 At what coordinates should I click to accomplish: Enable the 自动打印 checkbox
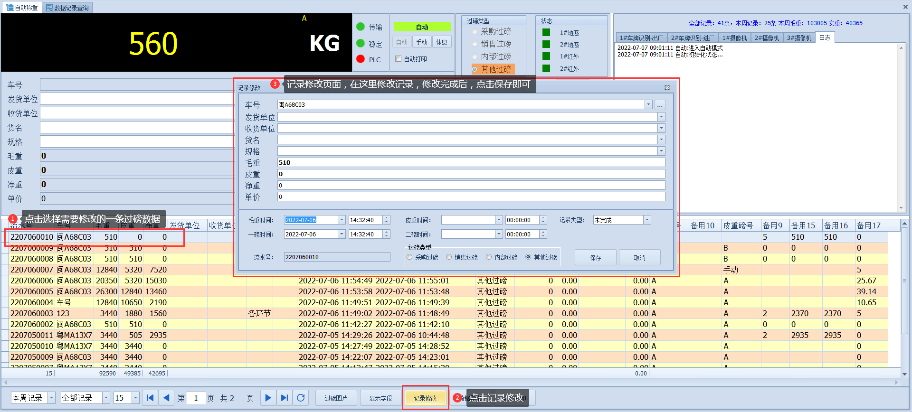[399, 59]
